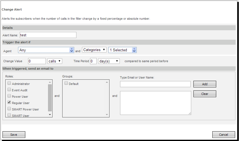Open the Agent dropdown arrow icon
Screen dimensions: 239x141
click(71, 50)
